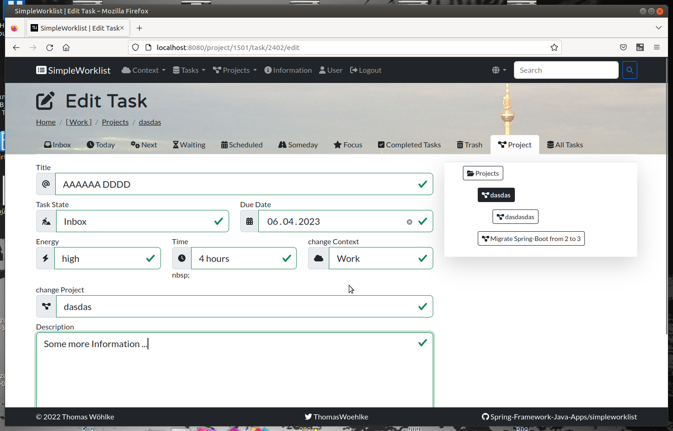673x431 pixels.
Task: Open the Projects breadcrumb link
Action: (x=115, y=122)
